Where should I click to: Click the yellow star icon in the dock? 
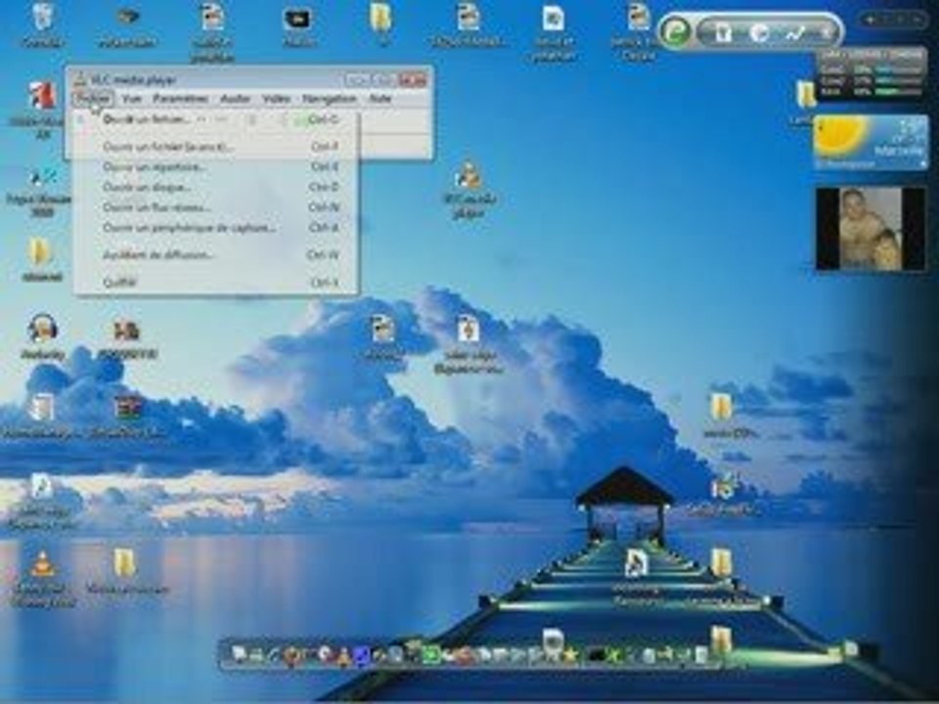point(569,655)
